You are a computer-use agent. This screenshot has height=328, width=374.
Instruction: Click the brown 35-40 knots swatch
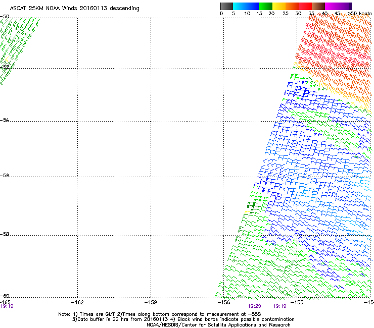pyautogui.click(x=318, y=6)
